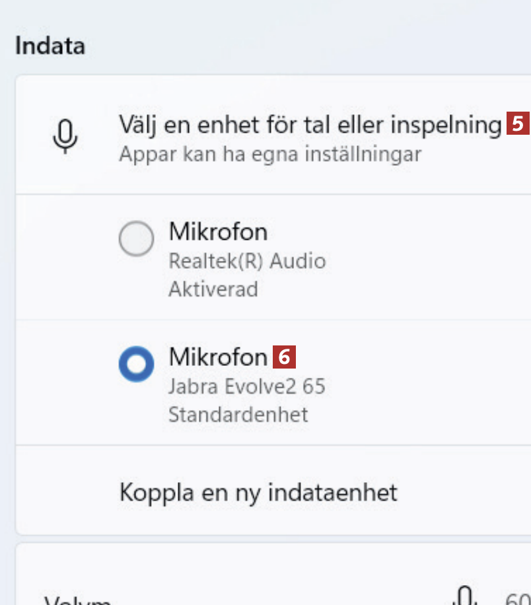Click the "Aktiverad" status text
Image resolution: width=531 pixels, height=605 pixels.
point(213,289)
